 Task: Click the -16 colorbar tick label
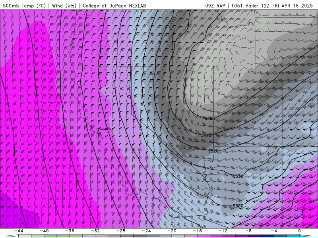coord(197,231)
